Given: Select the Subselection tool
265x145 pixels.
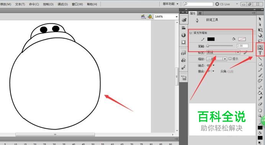Looking at the screenshot, I should point(260,24).
